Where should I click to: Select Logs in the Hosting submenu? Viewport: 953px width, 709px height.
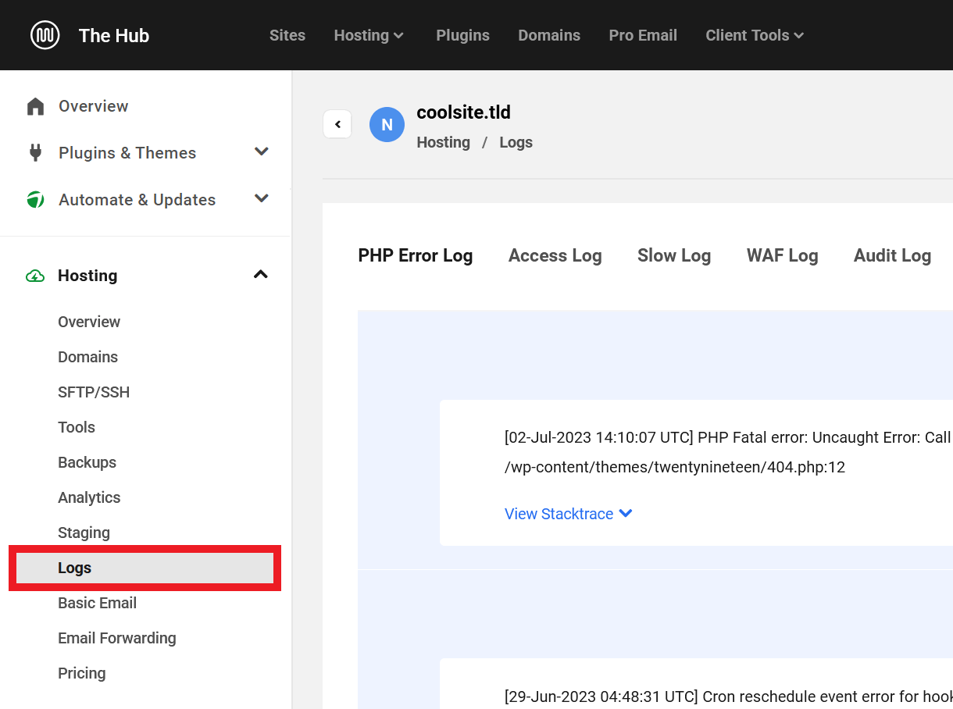pos(145,568)
